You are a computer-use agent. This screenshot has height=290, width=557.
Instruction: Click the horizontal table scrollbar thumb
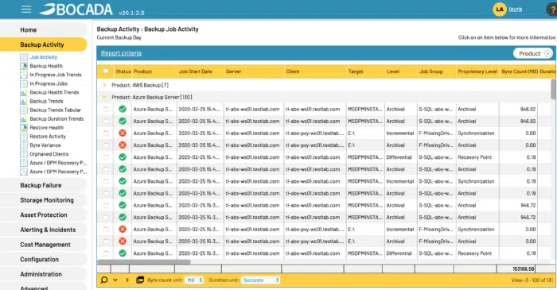(x=144, y=262)
